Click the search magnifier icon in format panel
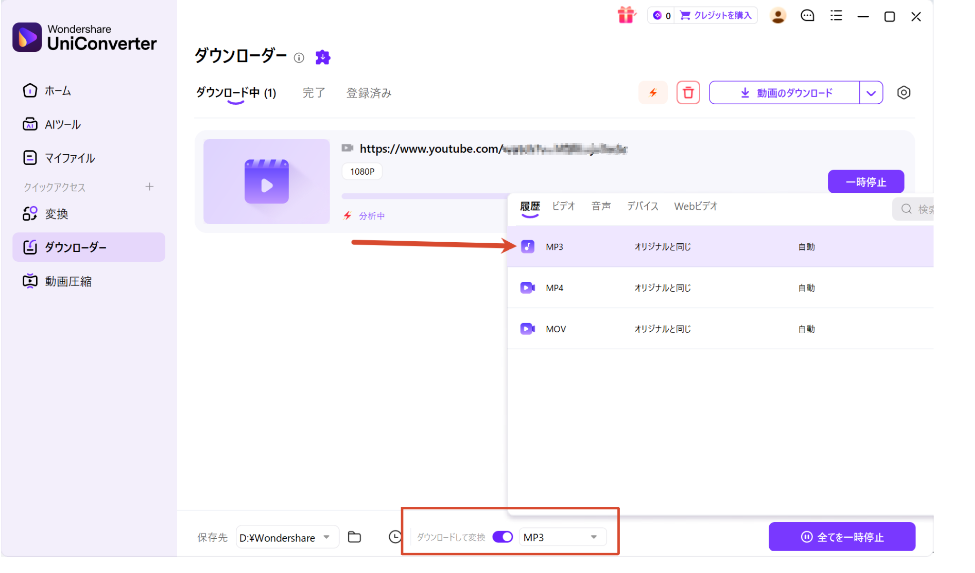This screenshot has width=975, height=573. click(906, 209)
